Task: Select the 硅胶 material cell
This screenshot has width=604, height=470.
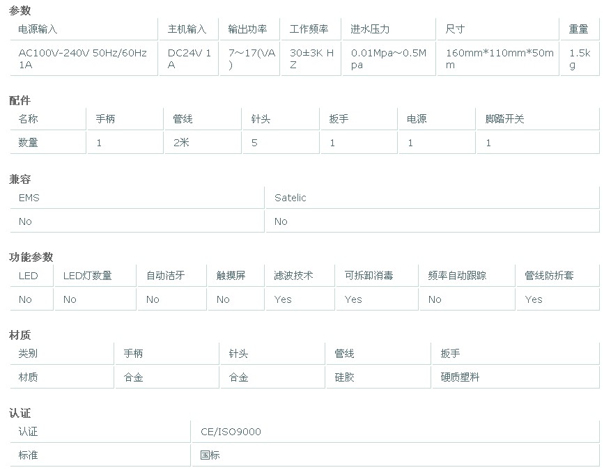Action: click(x=344, y=377)
